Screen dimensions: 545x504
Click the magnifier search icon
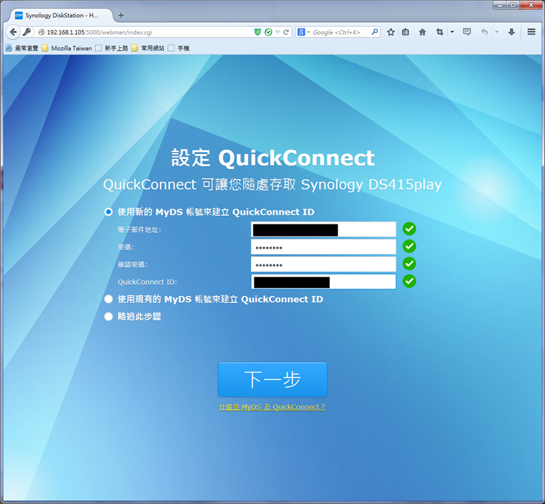click(374, 32)
